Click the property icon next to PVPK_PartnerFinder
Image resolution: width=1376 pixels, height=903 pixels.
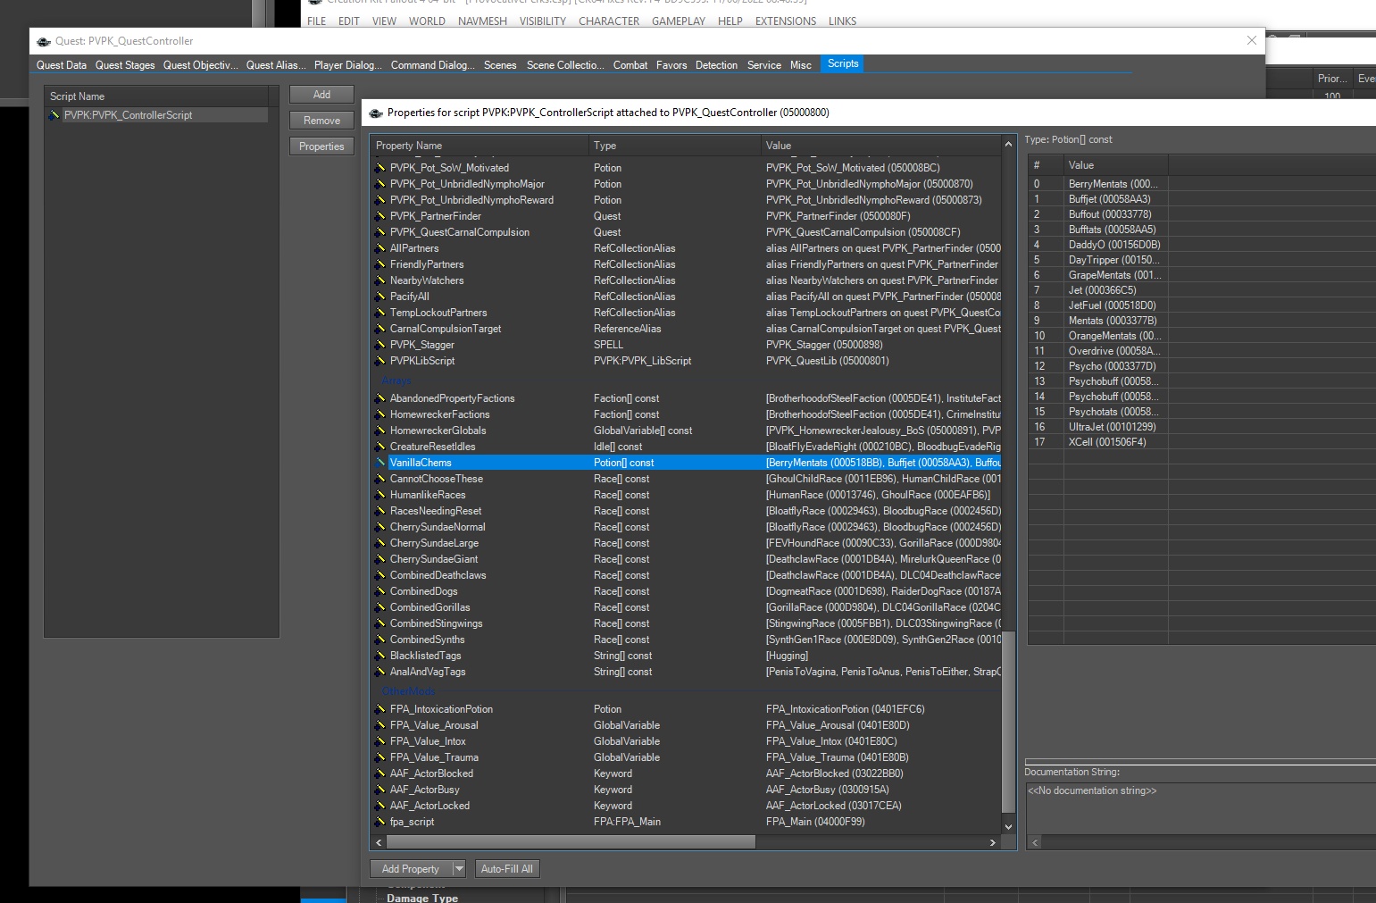(x=379, y=216)
